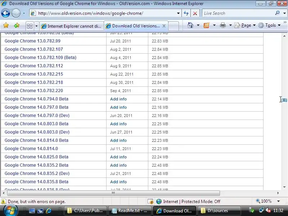Screen dimensions: 288x216
Task: Click the Home page icon
Action: point(190,25)
